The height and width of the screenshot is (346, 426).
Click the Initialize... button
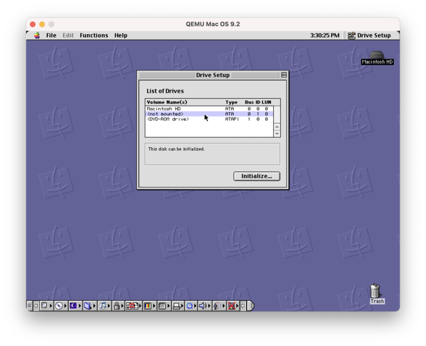point(257,176)
